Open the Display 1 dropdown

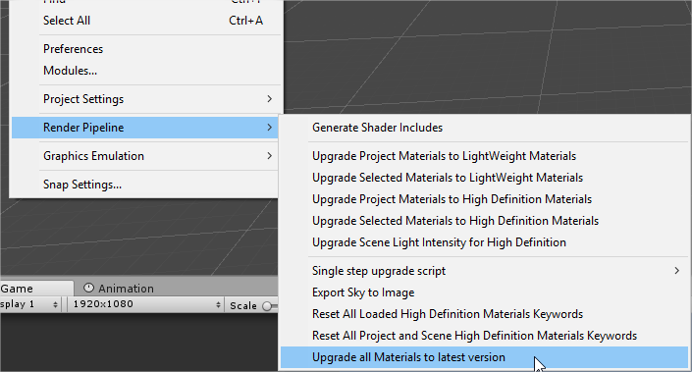29,304
